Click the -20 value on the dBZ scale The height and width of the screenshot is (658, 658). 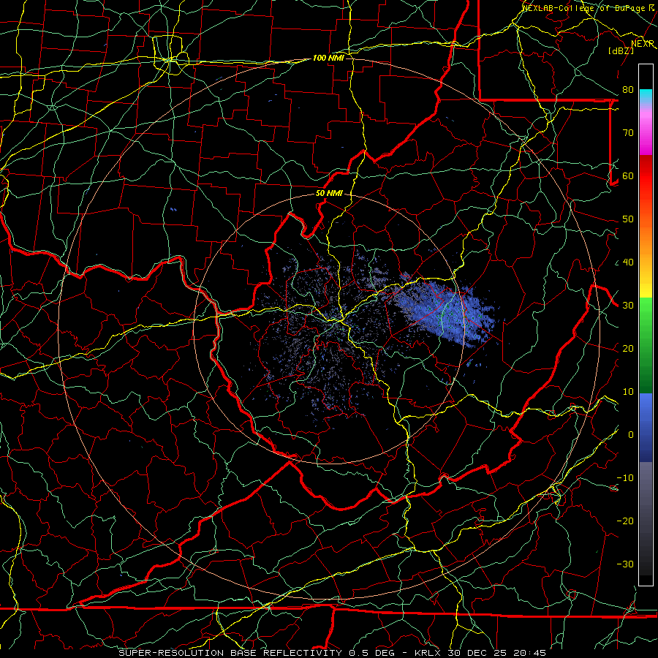[x=625, y=521]
